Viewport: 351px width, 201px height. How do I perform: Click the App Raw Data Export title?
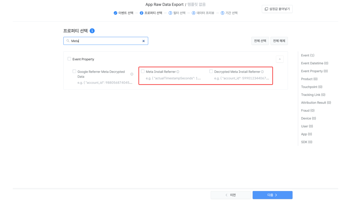(x=164, y=5)
